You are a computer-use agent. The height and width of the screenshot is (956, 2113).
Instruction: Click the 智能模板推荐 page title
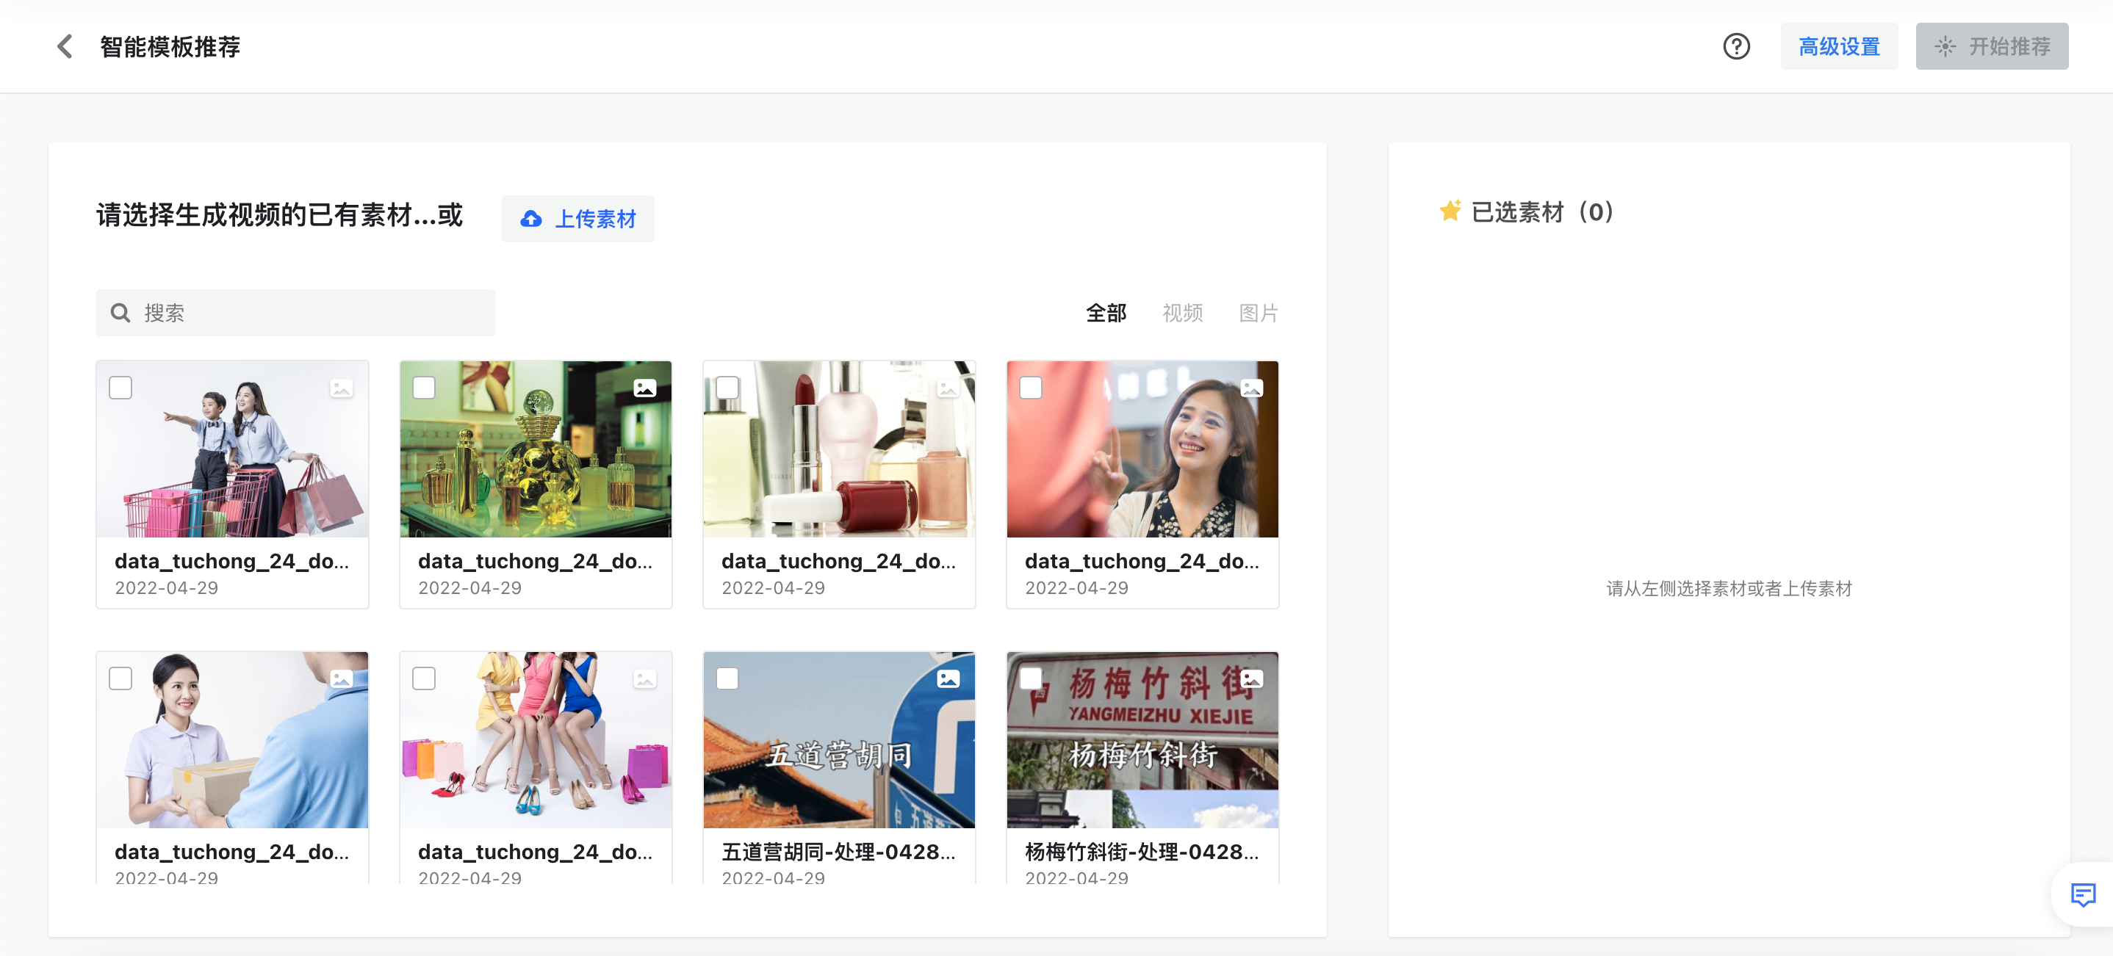tap(170, 47)
